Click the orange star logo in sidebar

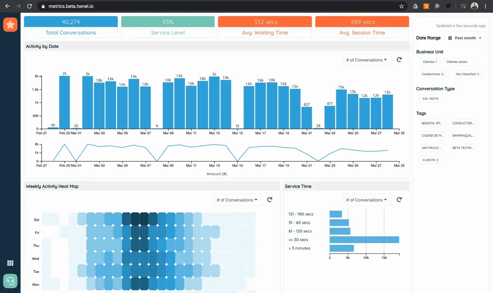[10, 25]
